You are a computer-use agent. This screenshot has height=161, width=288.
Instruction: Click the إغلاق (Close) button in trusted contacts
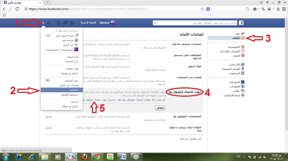point(160,108)
